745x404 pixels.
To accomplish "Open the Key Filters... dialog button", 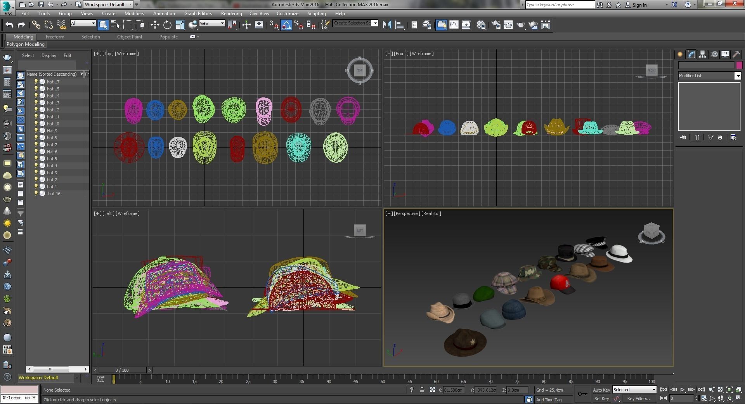I will tap(639, 399).
